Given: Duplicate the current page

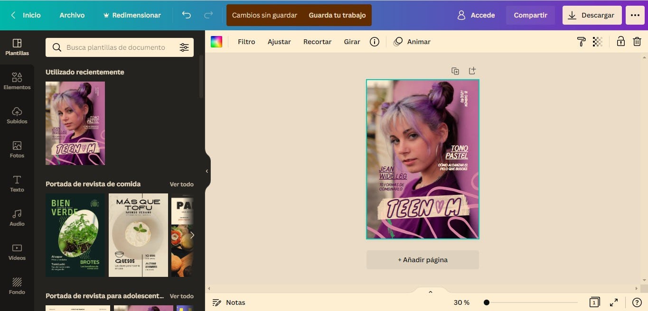Looking at the screenshot, I should [x=455, y=71].
